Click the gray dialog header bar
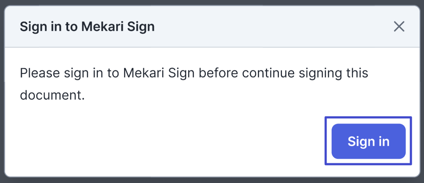The width and height of the screenshot is (424, 183). point(262,27)
